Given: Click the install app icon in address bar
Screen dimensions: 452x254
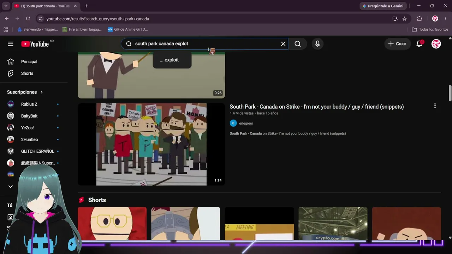Looking at the screenshot, I should [x=395, y=19].
